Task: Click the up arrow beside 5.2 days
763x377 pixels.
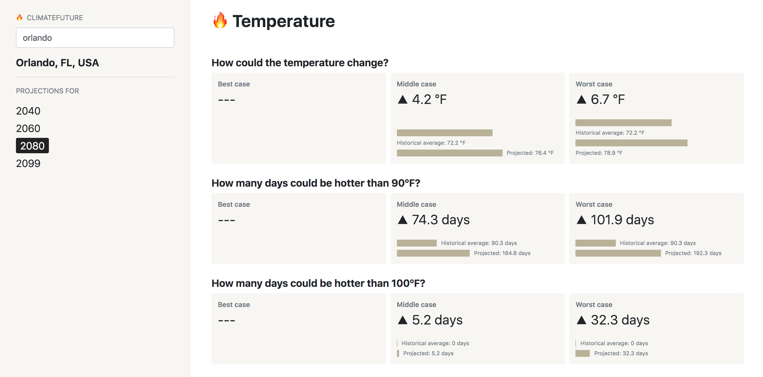Action: (x=402, y=320)
